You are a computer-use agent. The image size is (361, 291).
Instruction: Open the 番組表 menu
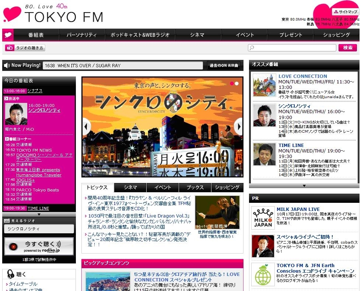point(36,35)
